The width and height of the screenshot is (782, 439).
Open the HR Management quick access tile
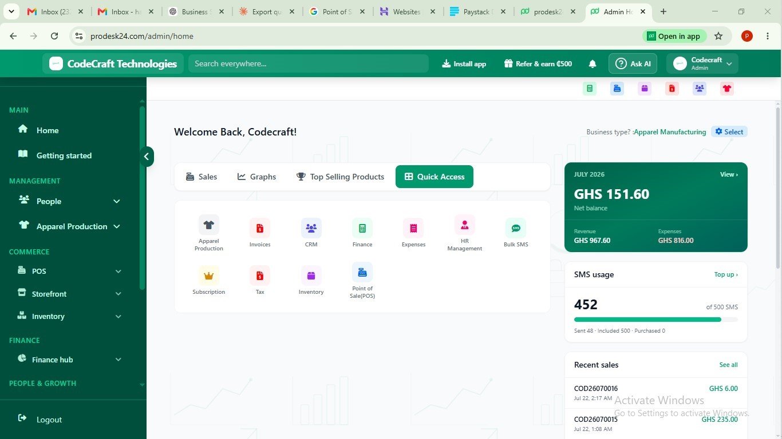tap(465, 233)
